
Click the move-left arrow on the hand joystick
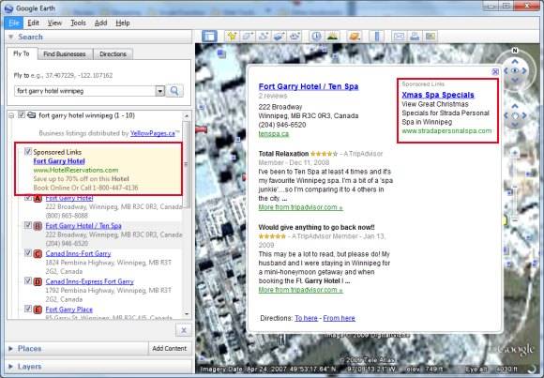coord(506,115)
